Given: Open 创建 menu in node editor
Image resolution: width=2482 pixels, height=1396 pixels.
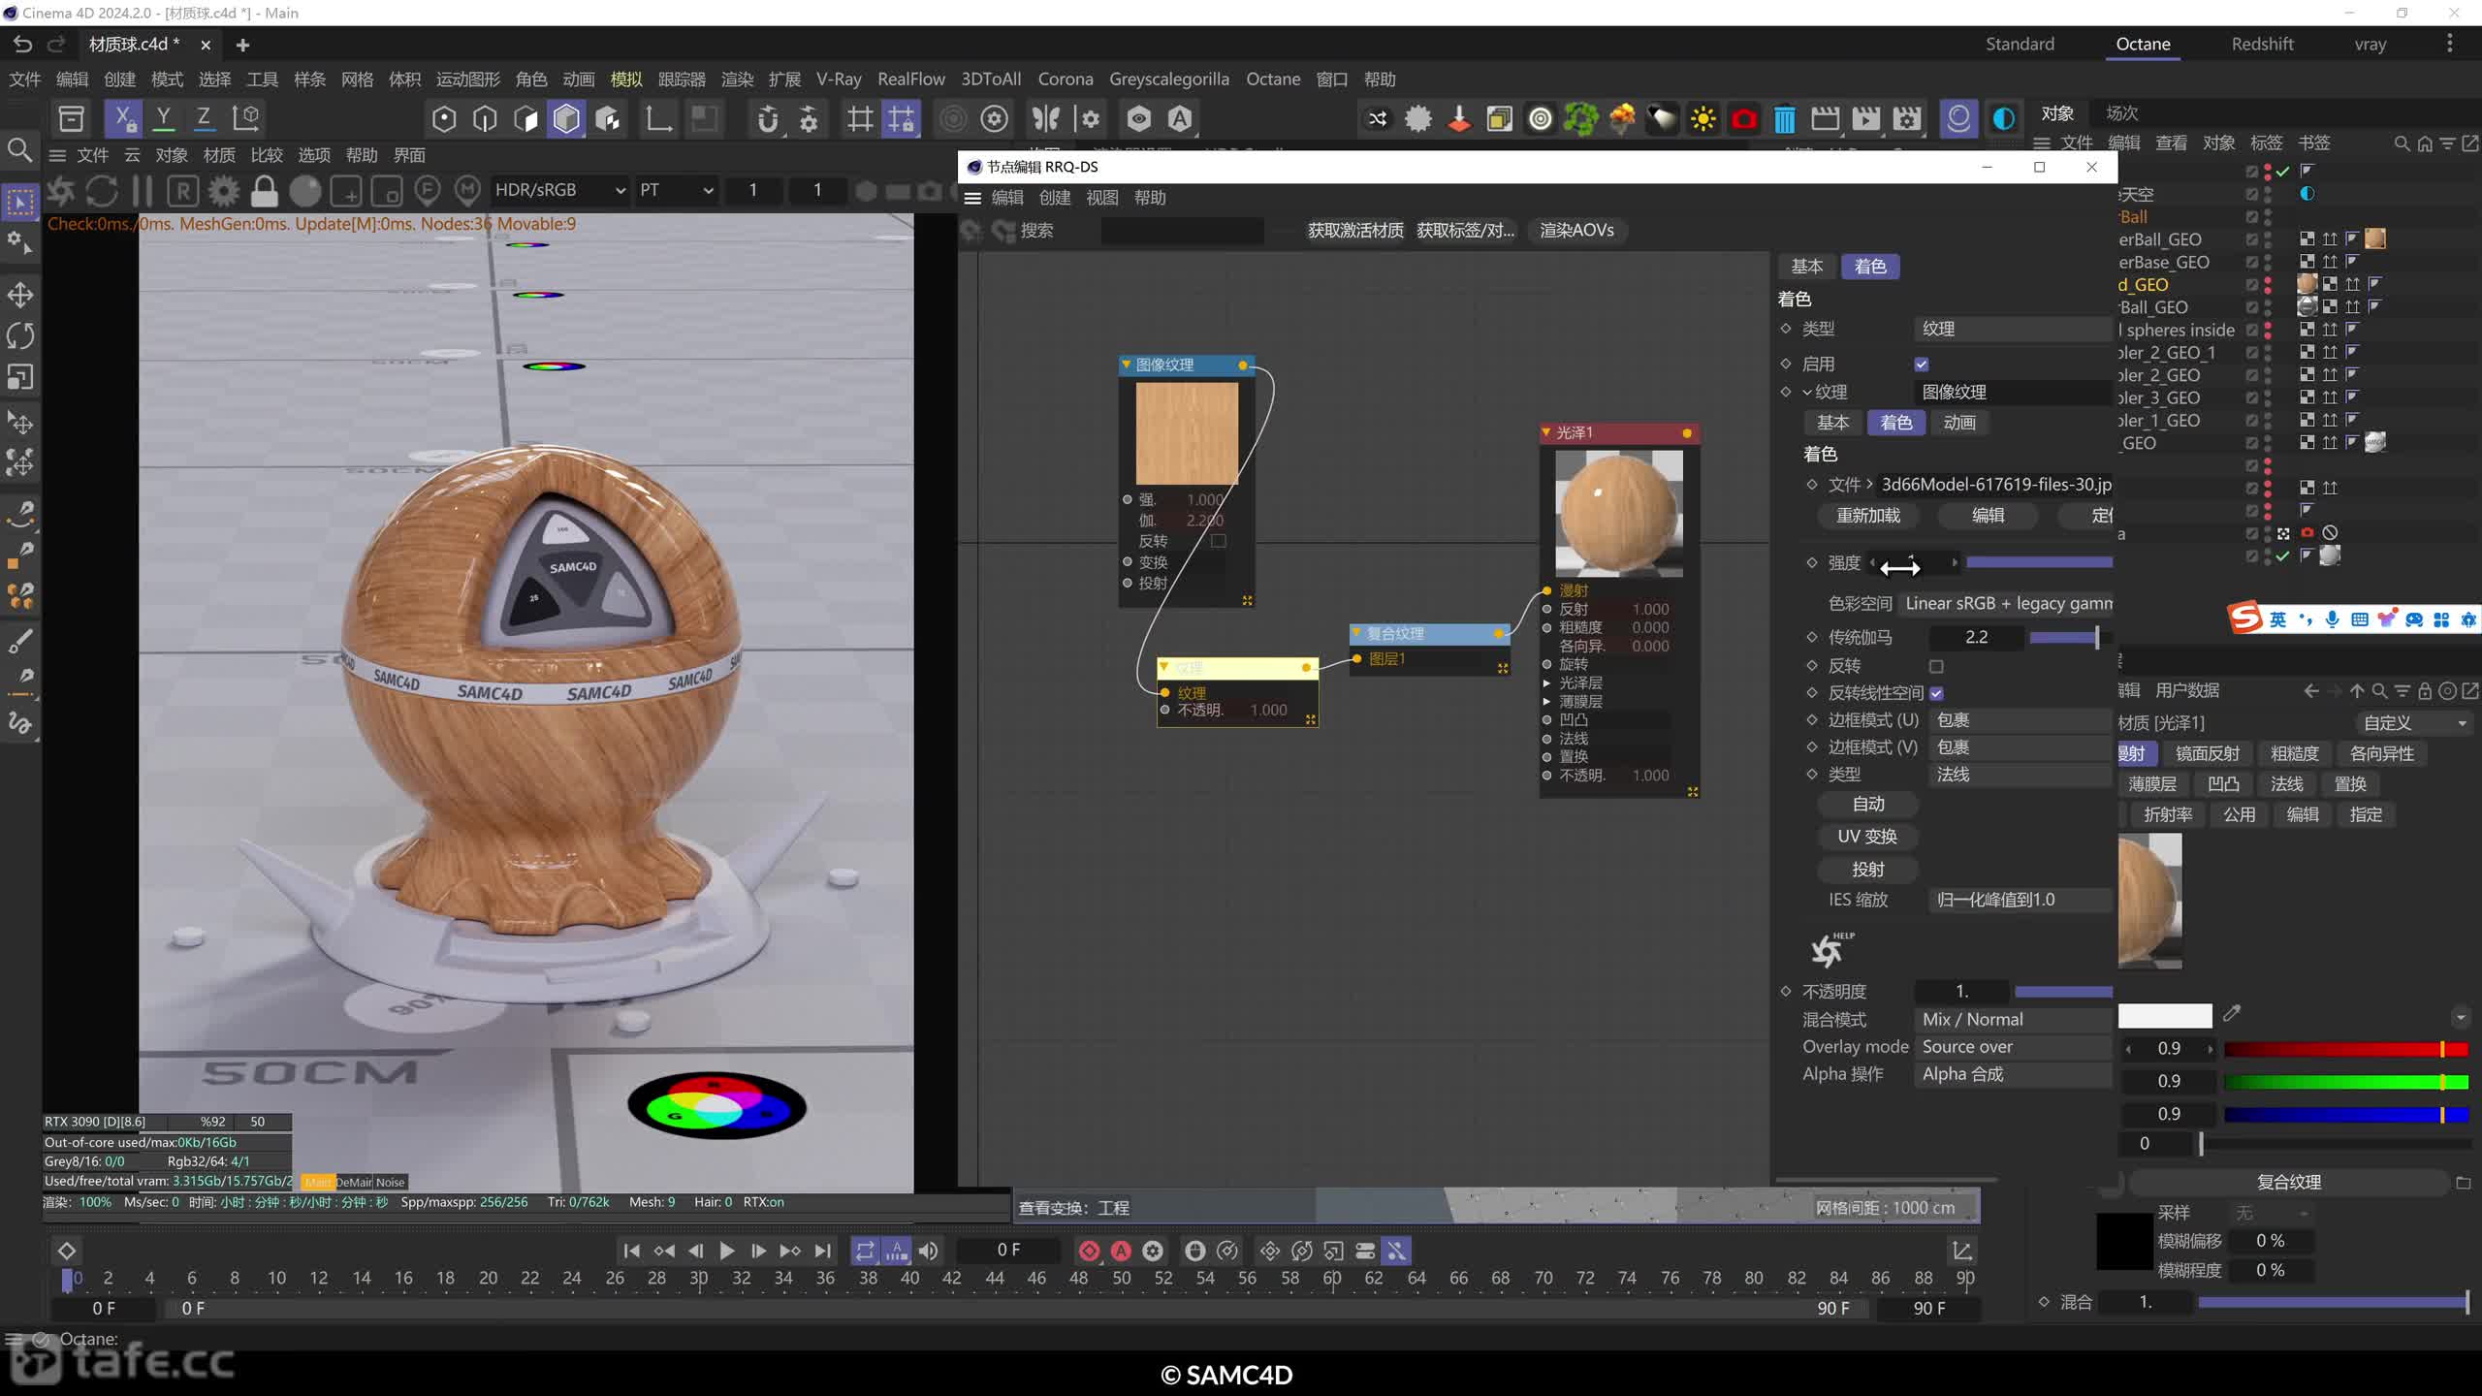Looking at the screenshot, I should [x=1055, y=198].
